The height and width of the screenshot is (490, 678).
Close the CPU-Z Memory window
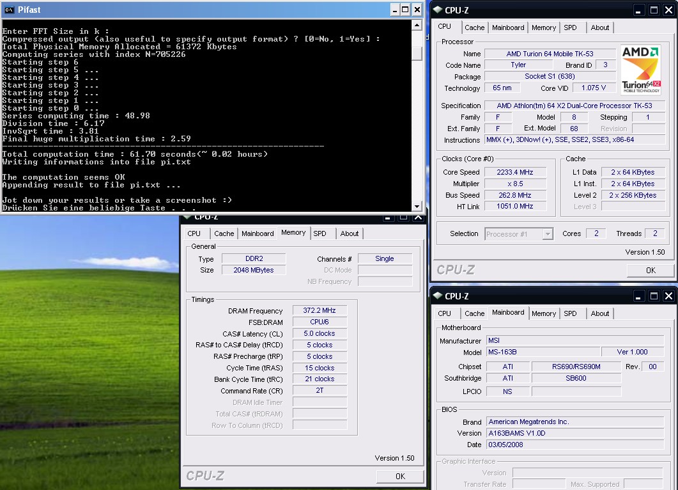click(418, 217)
